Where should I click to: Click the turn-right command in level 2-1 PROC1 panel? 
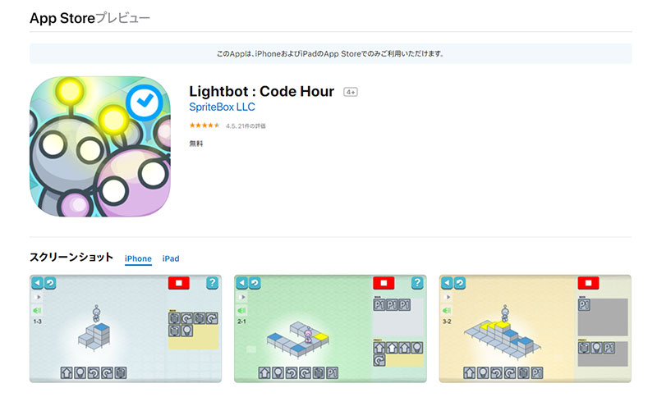click(379, 360)
